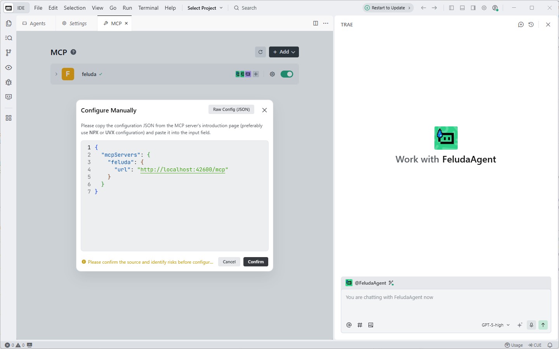The image size is (559, 349).
Task: Click the Raw Config (JSON) button
Action: point(231,109)
